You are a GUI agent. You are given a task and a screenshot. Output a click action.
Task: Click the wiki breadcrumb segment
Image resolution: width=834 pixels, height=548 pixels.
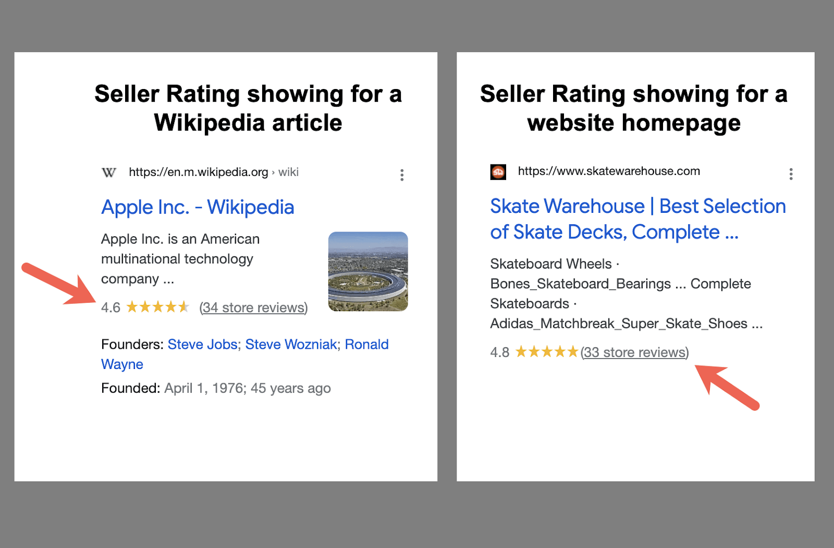(x=289, y=172)
